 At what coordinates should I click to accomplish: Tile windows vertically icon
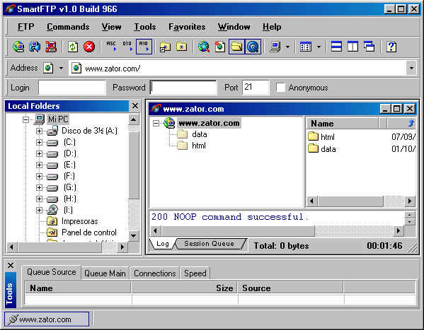tap(353, 47)
